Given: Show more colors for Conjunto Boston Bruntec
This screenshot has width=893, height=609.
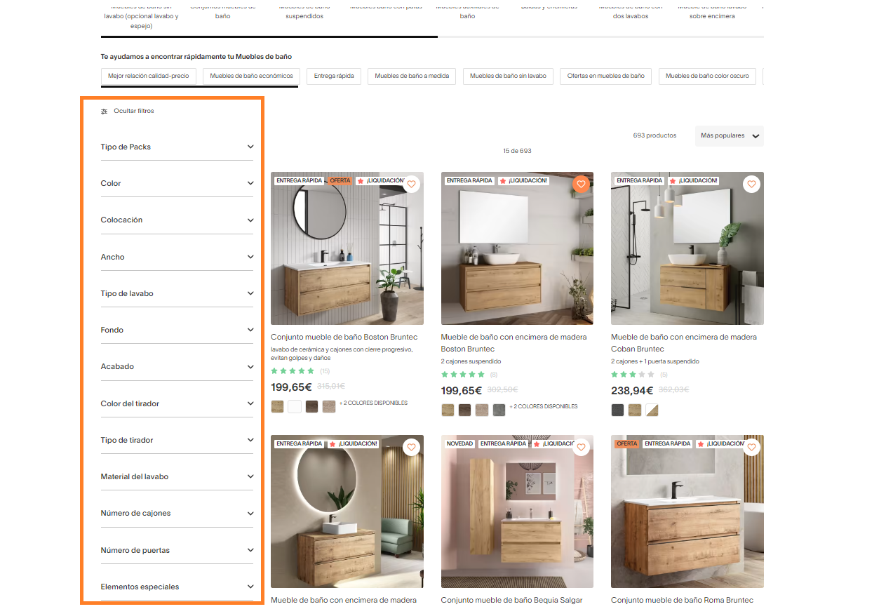Looking at the screenshot, I should click(373, 403).
